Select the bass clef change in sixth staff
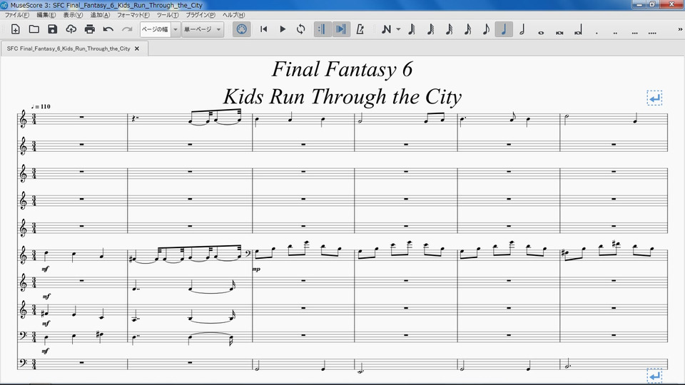The height and width of the screenshot is (385, 685). (x=248, y=254)
